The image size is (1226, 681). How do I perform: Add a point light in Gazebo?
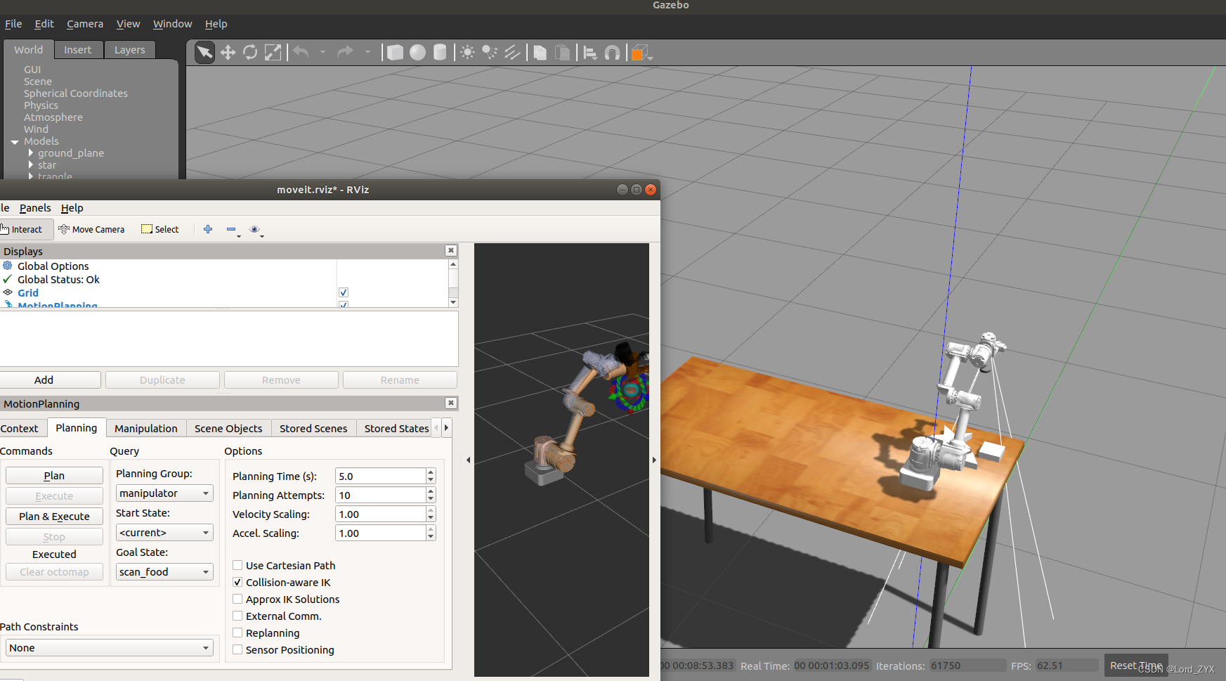(x=467, y=53)
